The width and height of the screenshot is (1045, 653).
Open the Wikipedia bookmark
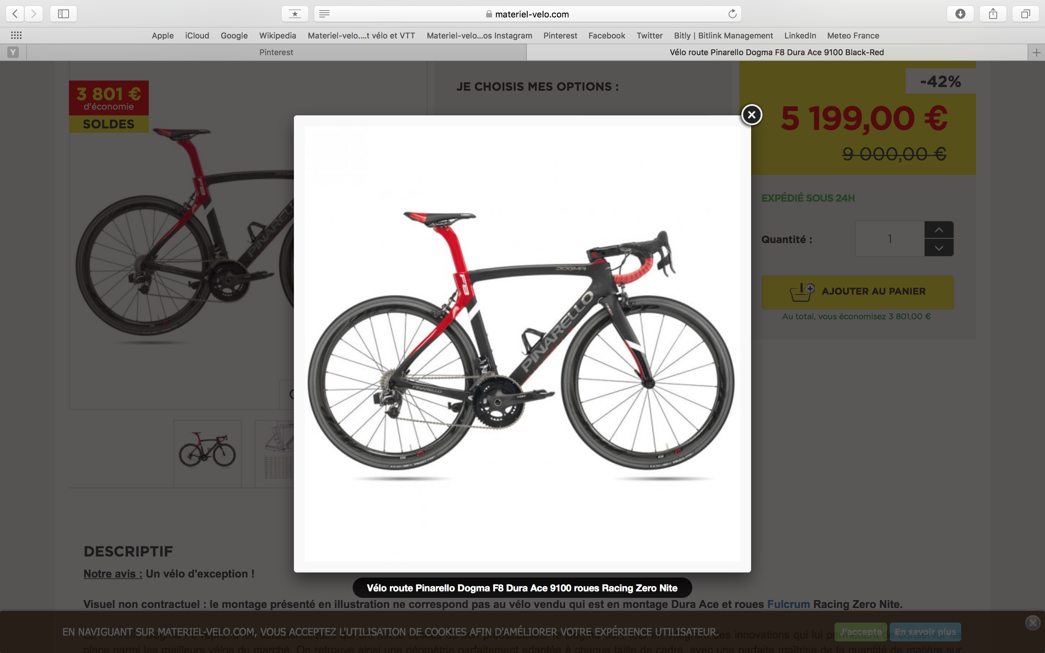[277, 36]
